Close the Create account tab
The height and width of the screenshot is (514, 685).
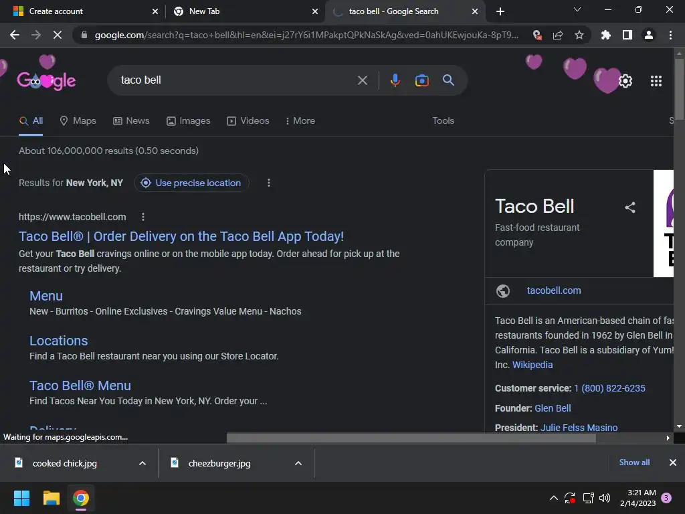(x=155, y=11)
